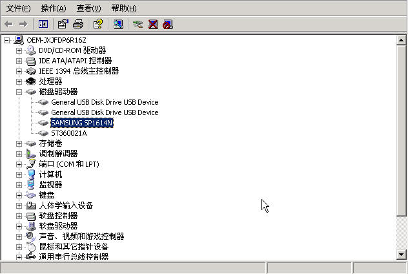Expand the 声音、视频和游戏控制器 node
The image size is (408, 274).
point(19,237)
